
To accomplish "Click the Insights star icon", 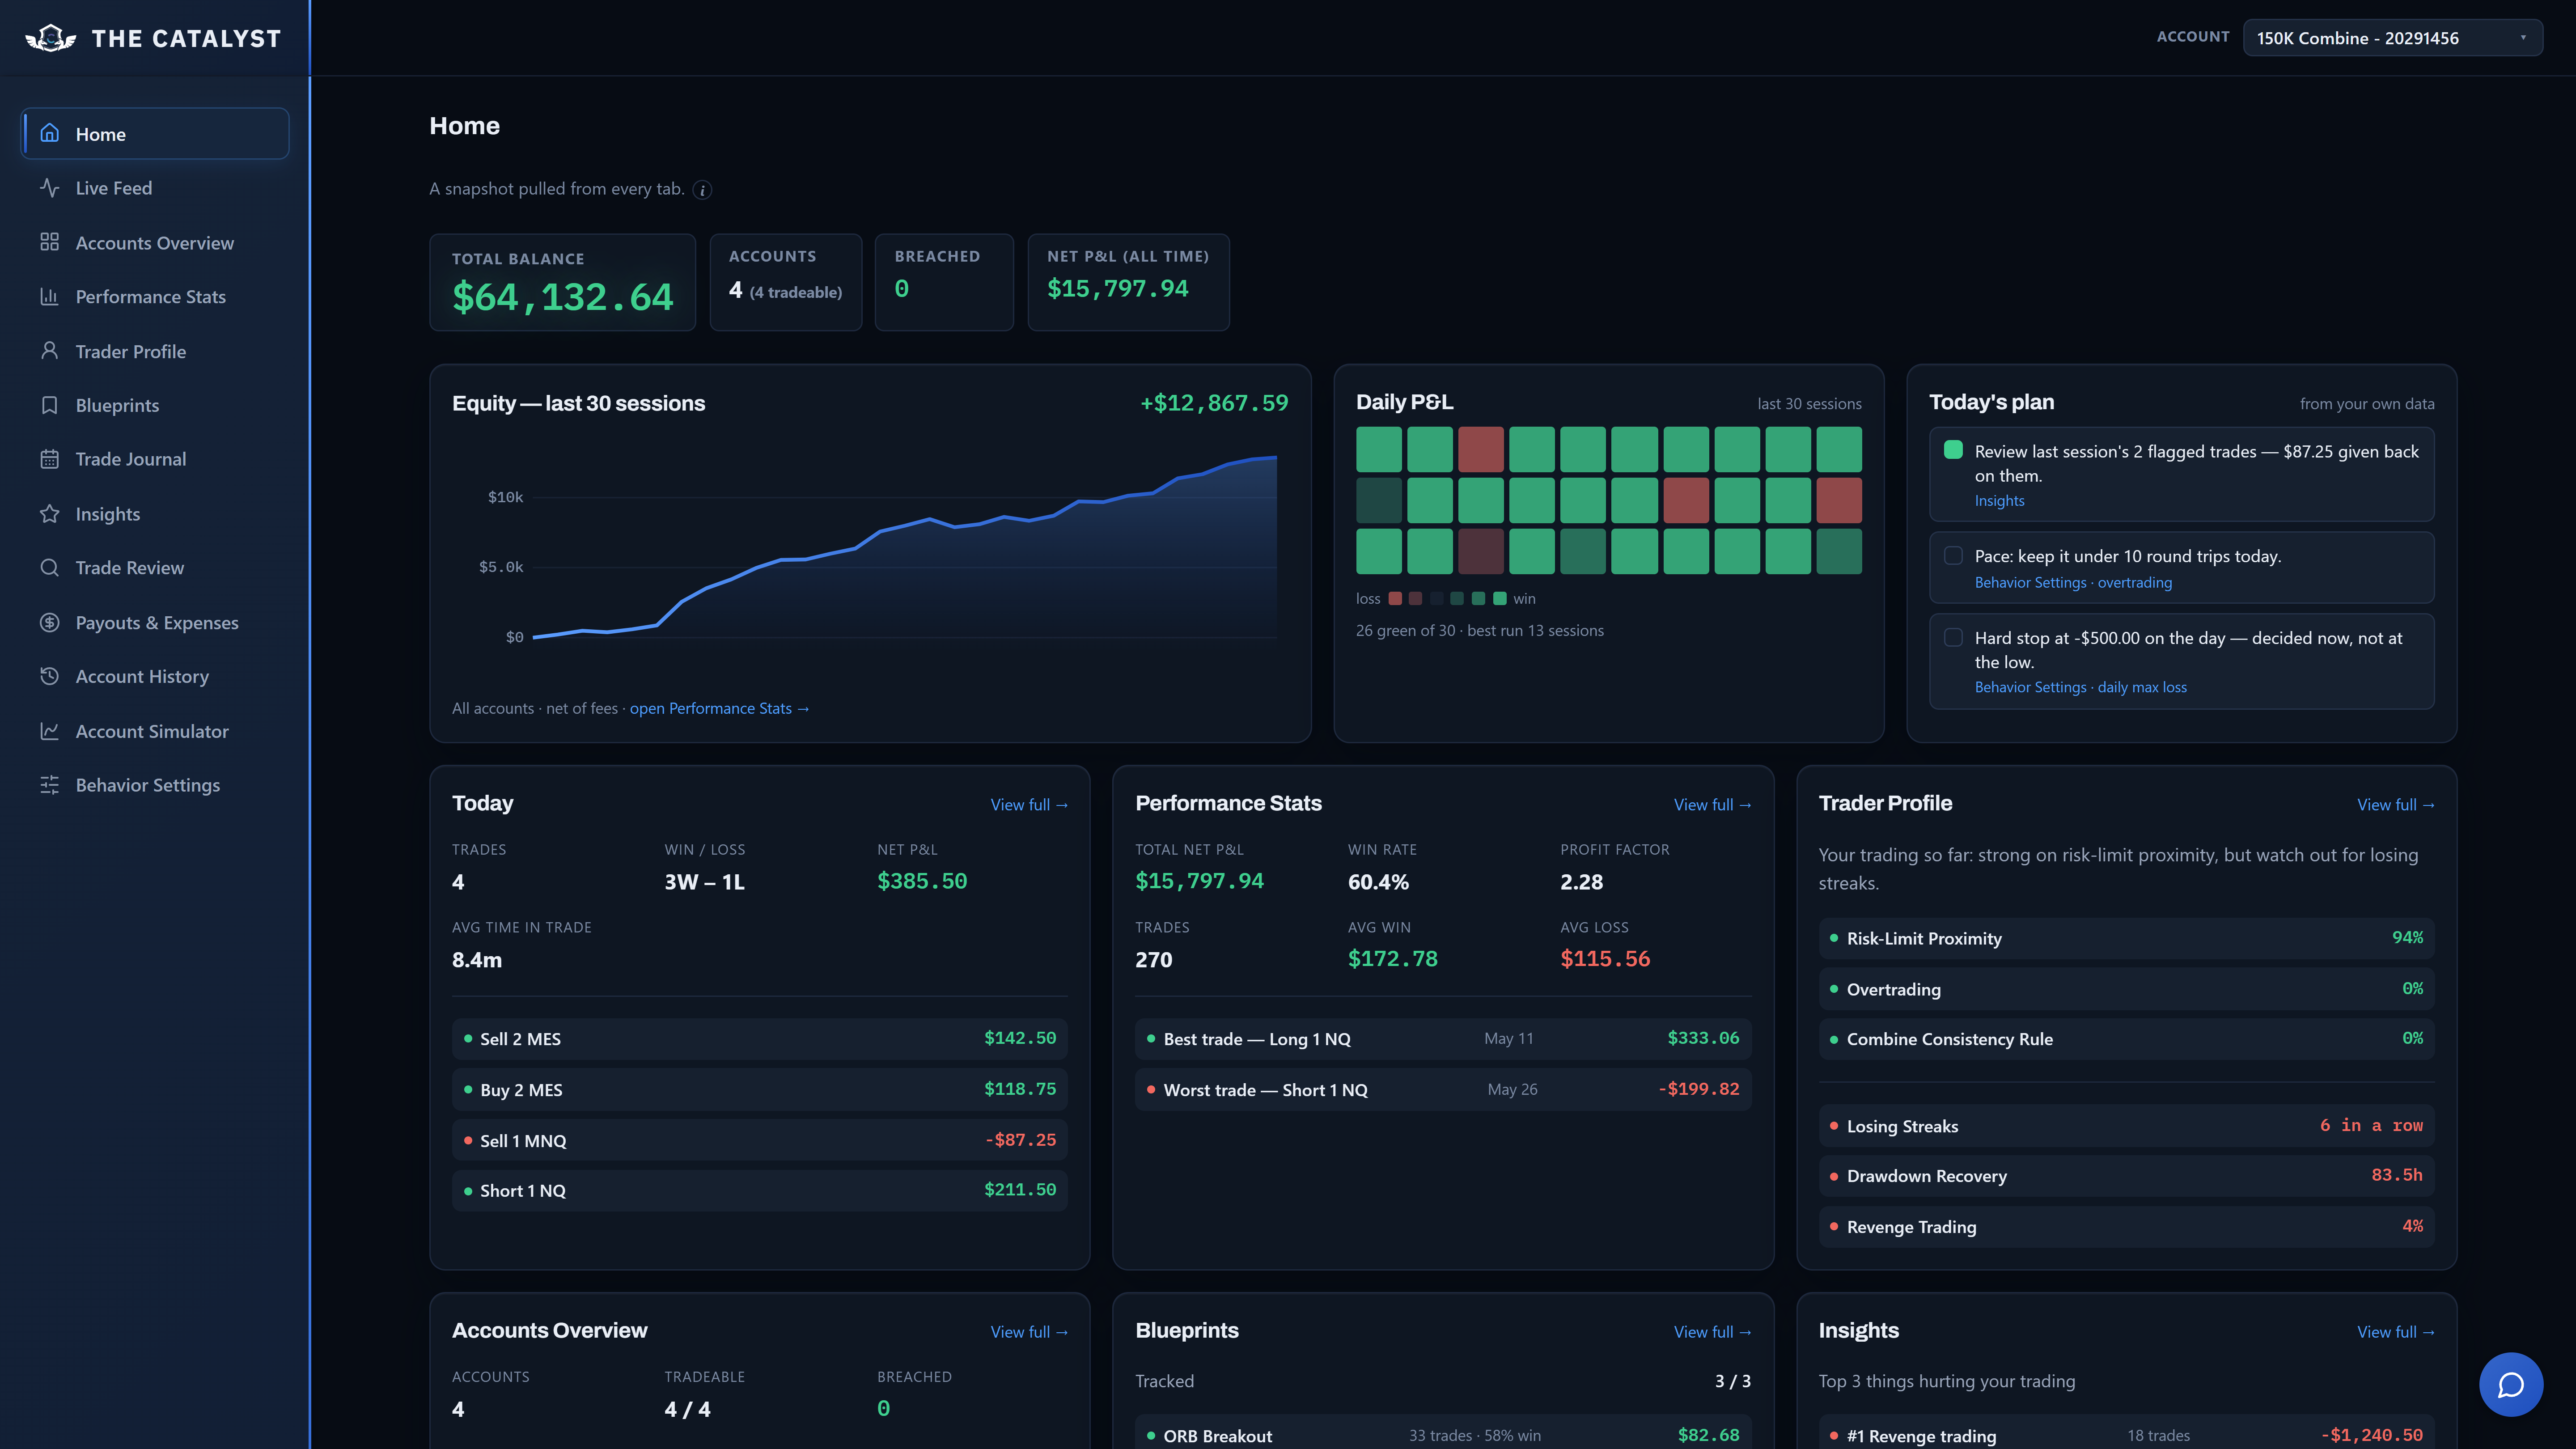I will 49,514.
